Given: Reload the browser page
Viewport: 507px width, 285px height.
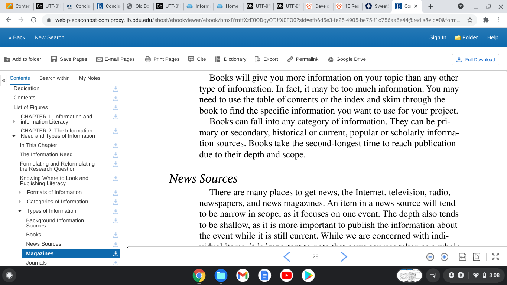Looking at the screenshot, I should (x=33, y=20).
